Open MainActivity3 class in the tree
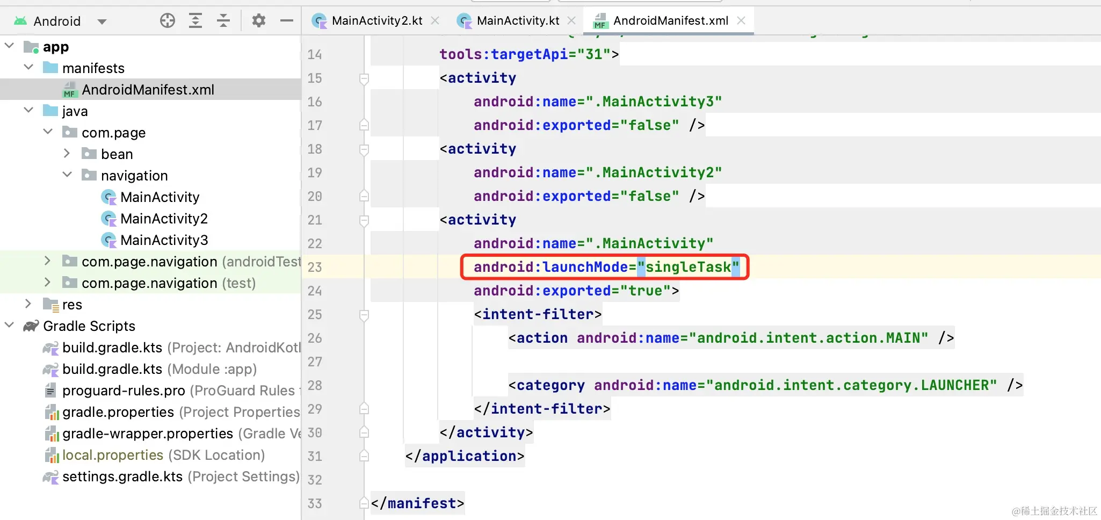Image resolution: width=1101 pixels, height=520 pixels. tap(164, 240)
